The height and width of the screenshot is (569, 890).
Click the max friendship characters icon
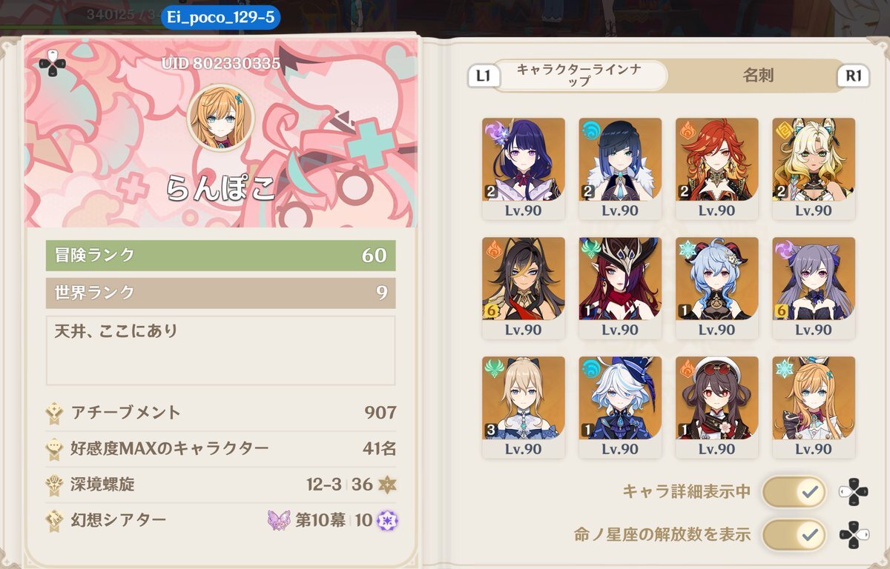point(54,449)
